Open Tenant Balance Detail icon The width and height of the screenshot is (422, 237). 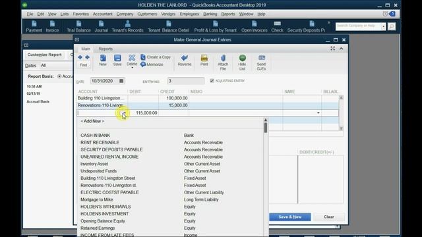[169, 26]
